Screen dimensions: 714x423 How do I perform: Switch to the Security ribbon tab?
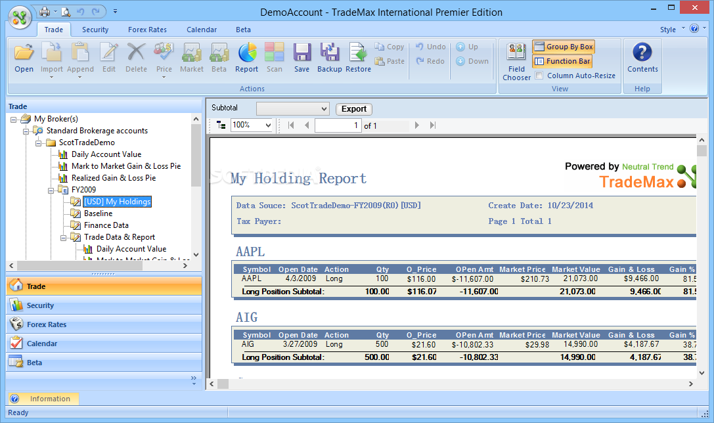click(x=95, y=29)
